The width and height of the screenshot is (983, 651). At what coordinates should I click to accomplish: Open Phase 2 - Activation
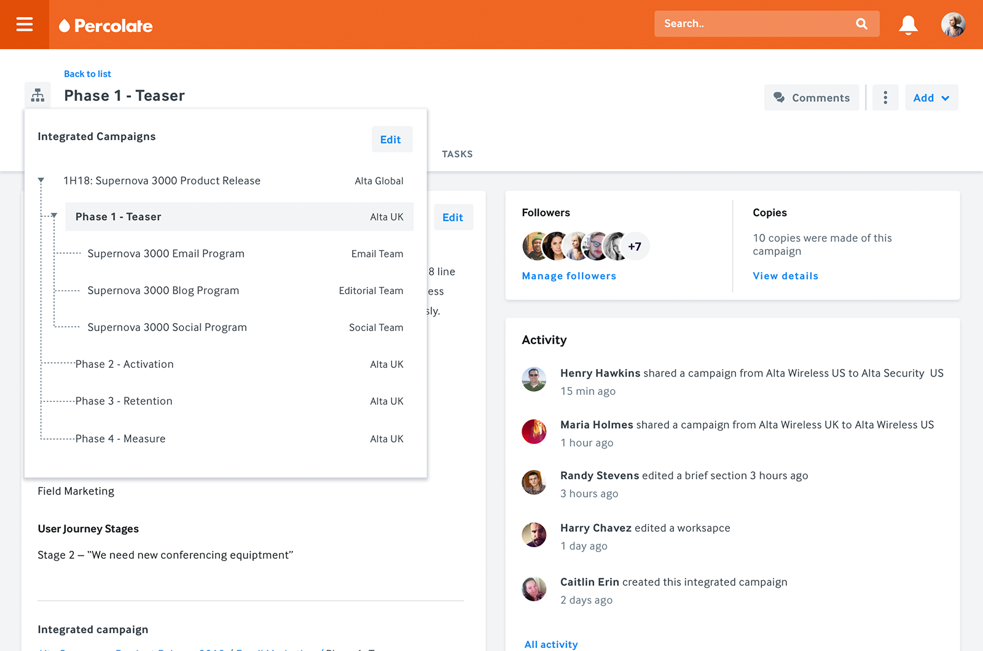point(125,364)
